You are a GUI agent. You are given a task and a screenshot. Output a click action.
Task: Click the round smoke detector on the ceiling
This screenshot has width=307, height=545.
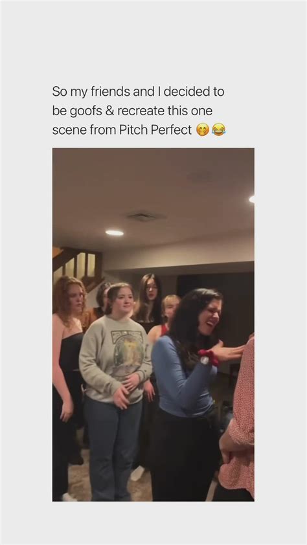pos(200,176)
